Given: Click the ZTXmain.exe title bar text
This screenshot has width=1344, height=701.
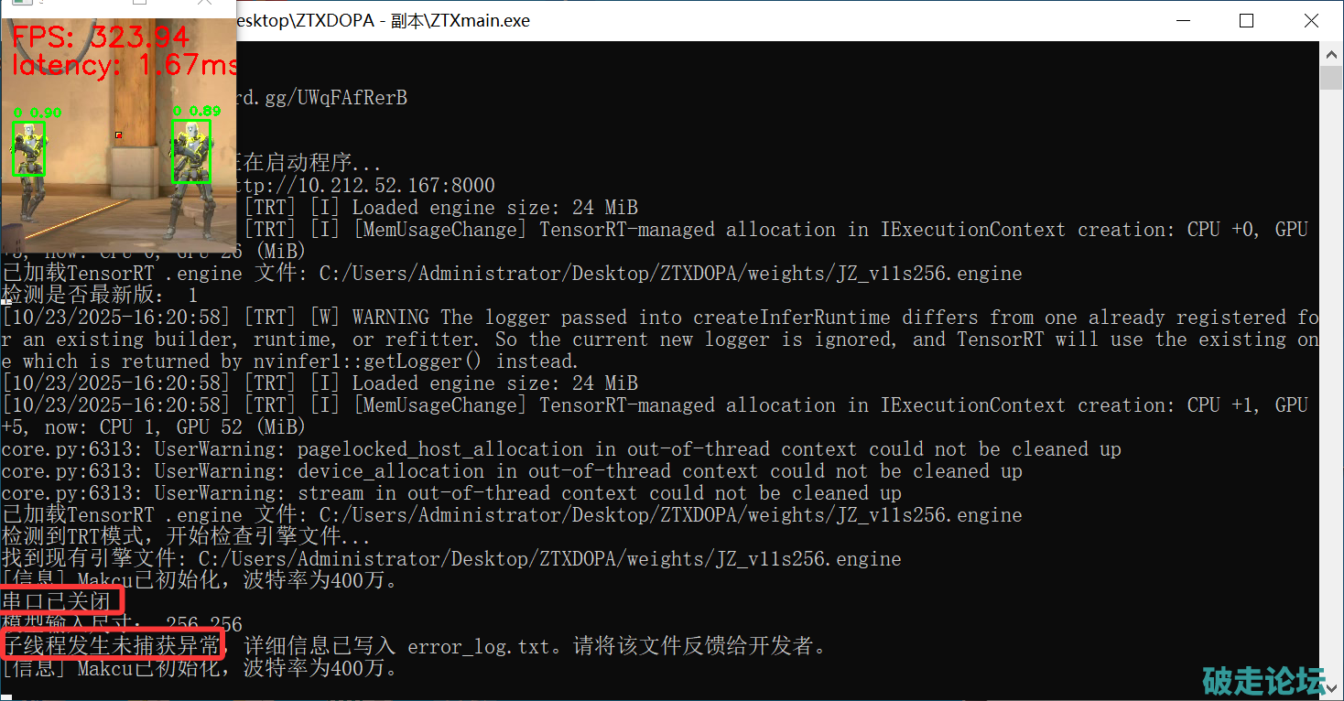Looking at the screenshot, I should point(383,21).
